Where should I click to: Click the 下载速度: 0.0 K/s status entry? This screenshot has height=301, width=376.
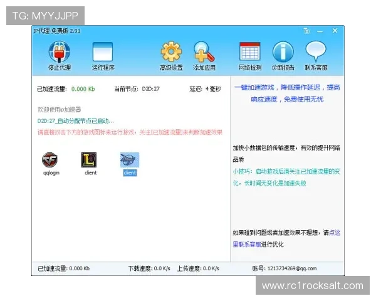(x=149, y=268)
